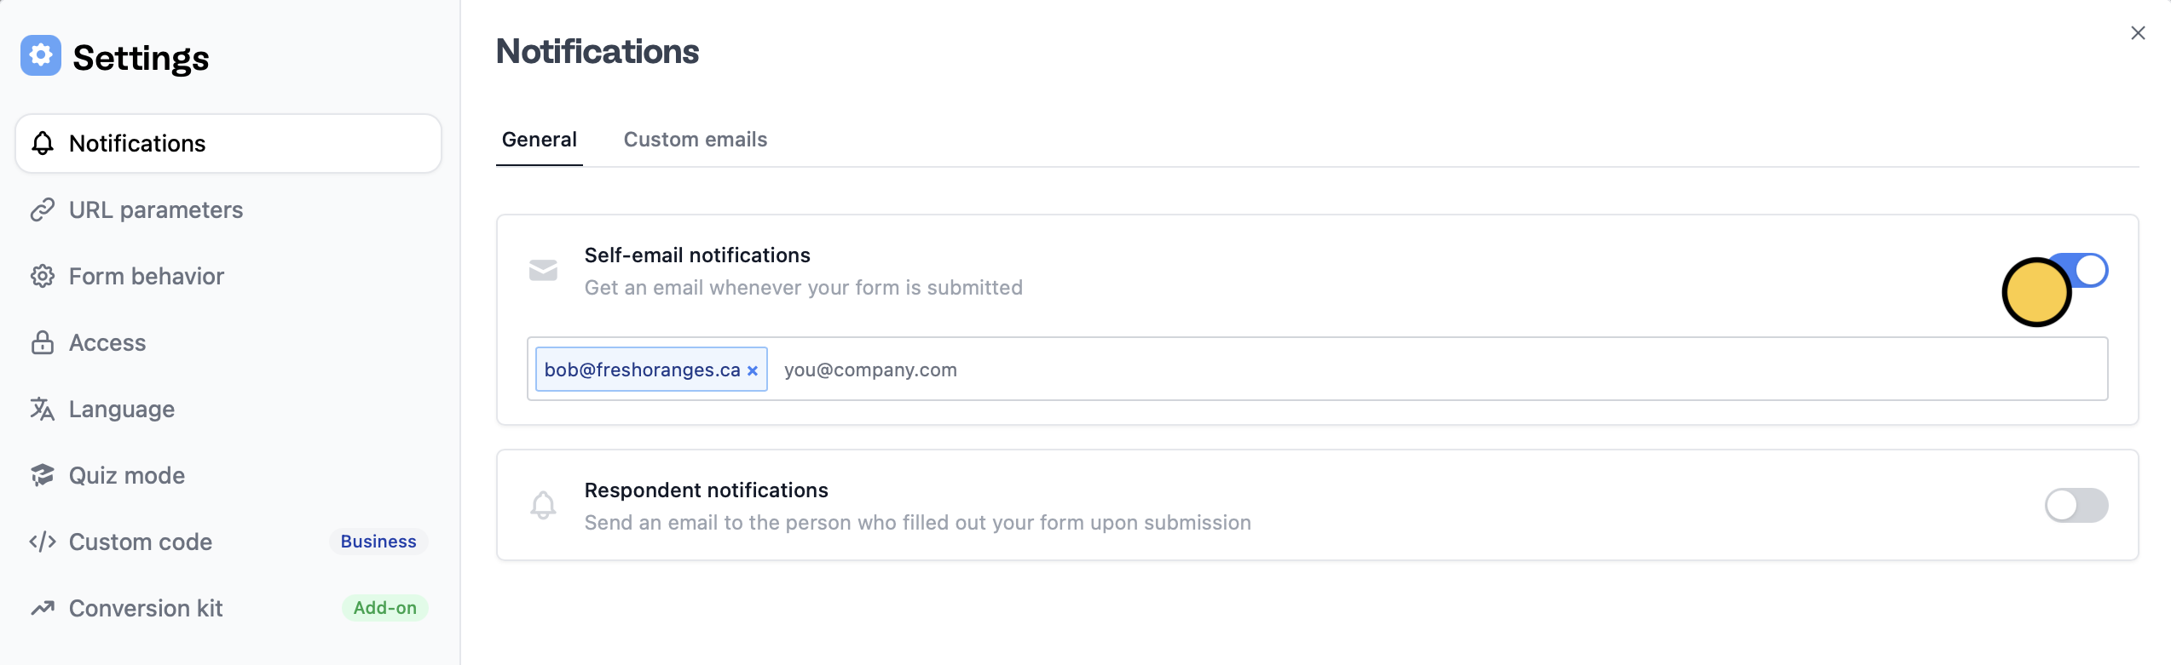Screen dimensions: 2171x665
Task: Click the URL parameters link icon
Action: [43, 209]
